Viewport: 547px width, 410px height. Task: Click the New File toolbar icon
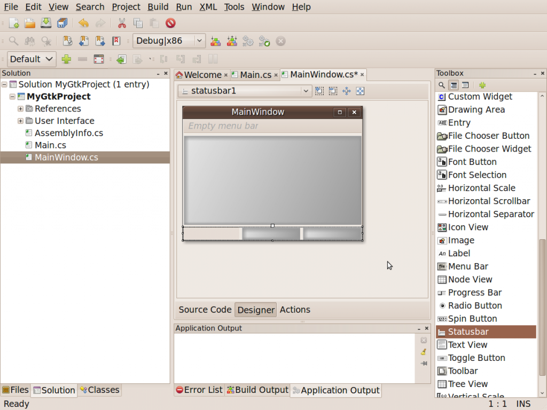(13, 23)
